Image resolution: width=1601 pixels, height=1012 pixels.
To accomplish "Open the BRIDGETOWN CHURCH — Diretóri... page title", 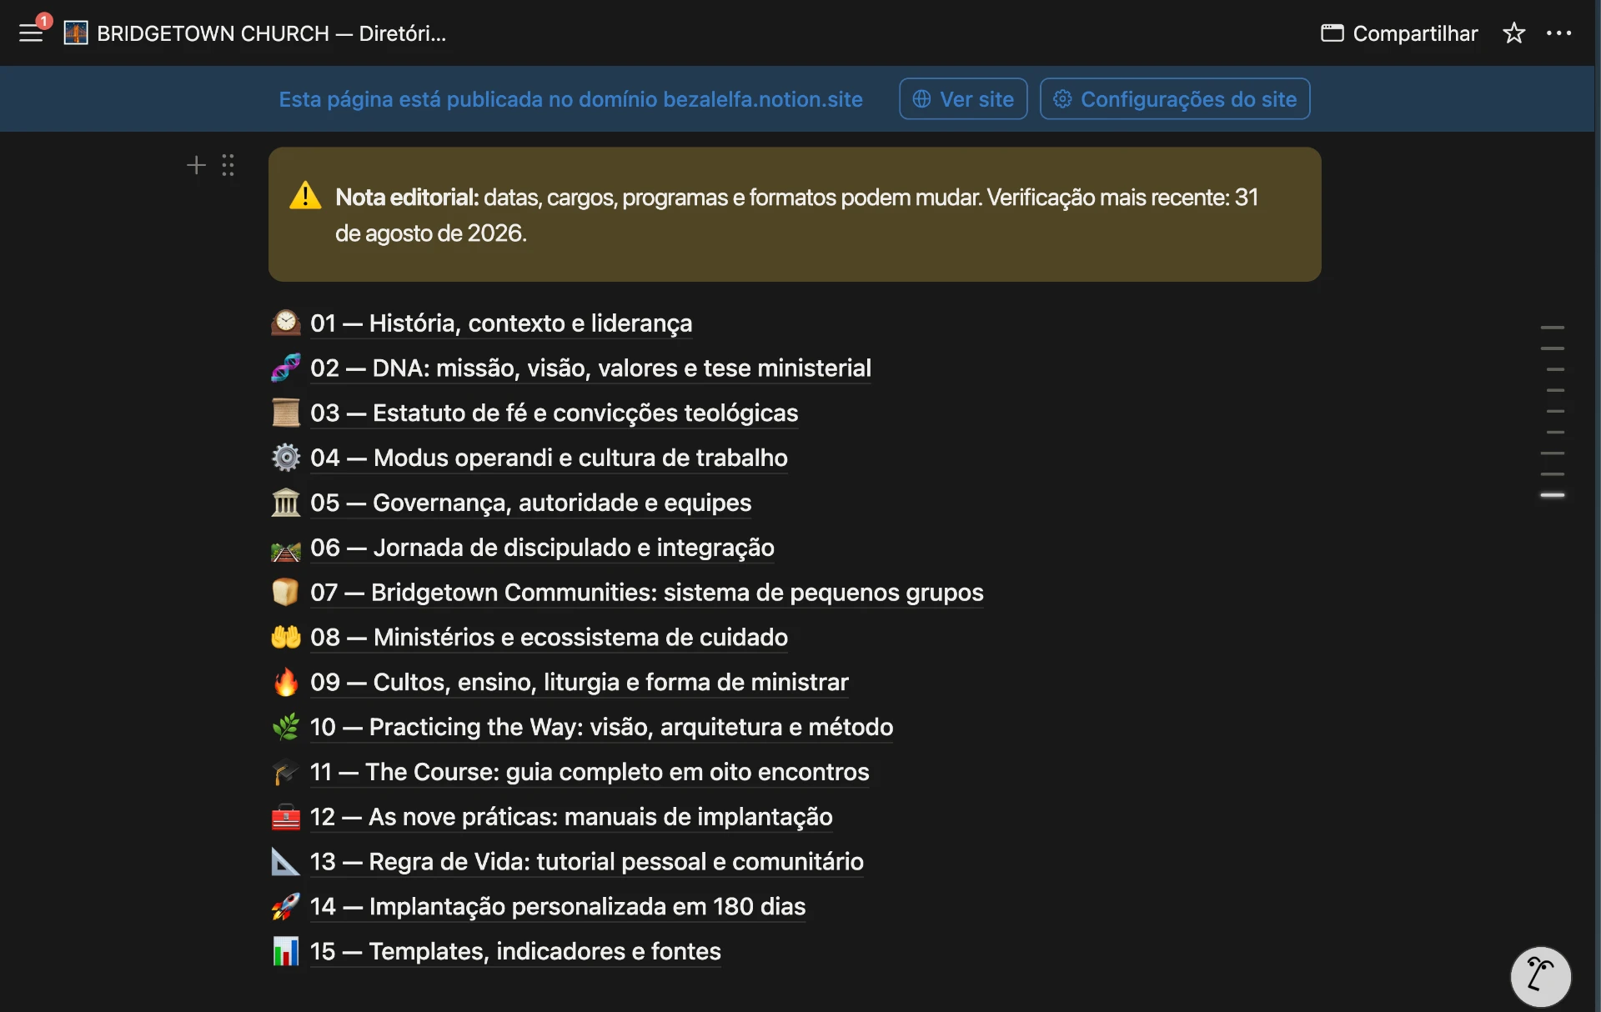I will [272, 33].
